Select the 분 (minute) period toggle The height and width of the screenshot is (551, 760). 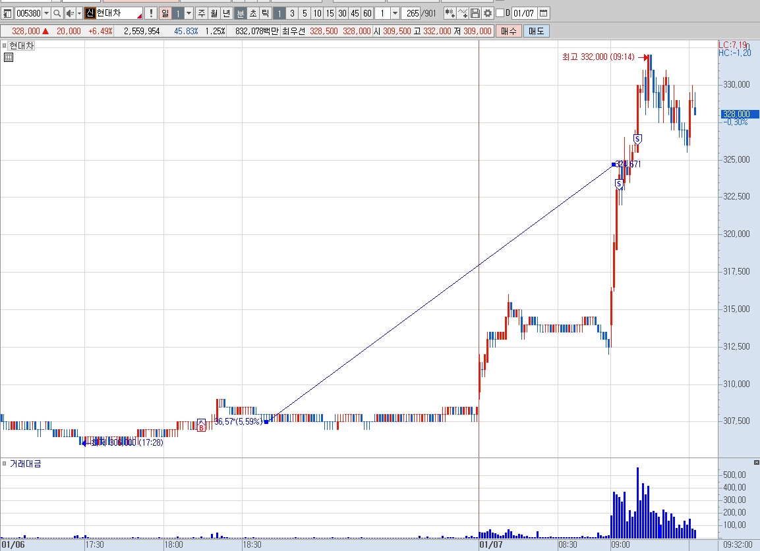[x=241, y=13]
